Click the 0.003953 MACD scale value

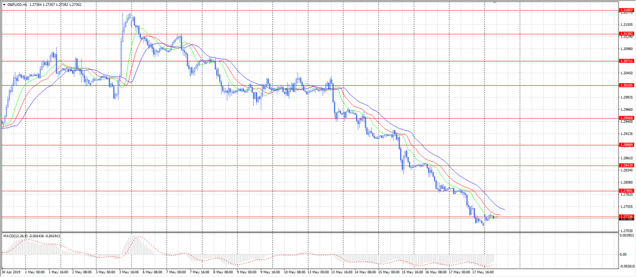pyautogui.click(x=626, y=236)
